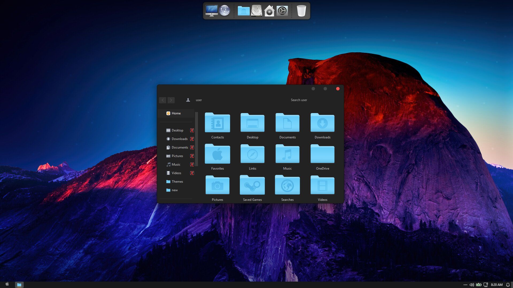513x288 pixels.
Task: Show hidden tray icons via the three dots
Action: click(x=465, y=285)
